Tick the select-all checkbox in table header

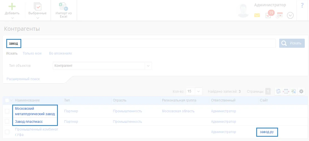[x=7, y=100]
